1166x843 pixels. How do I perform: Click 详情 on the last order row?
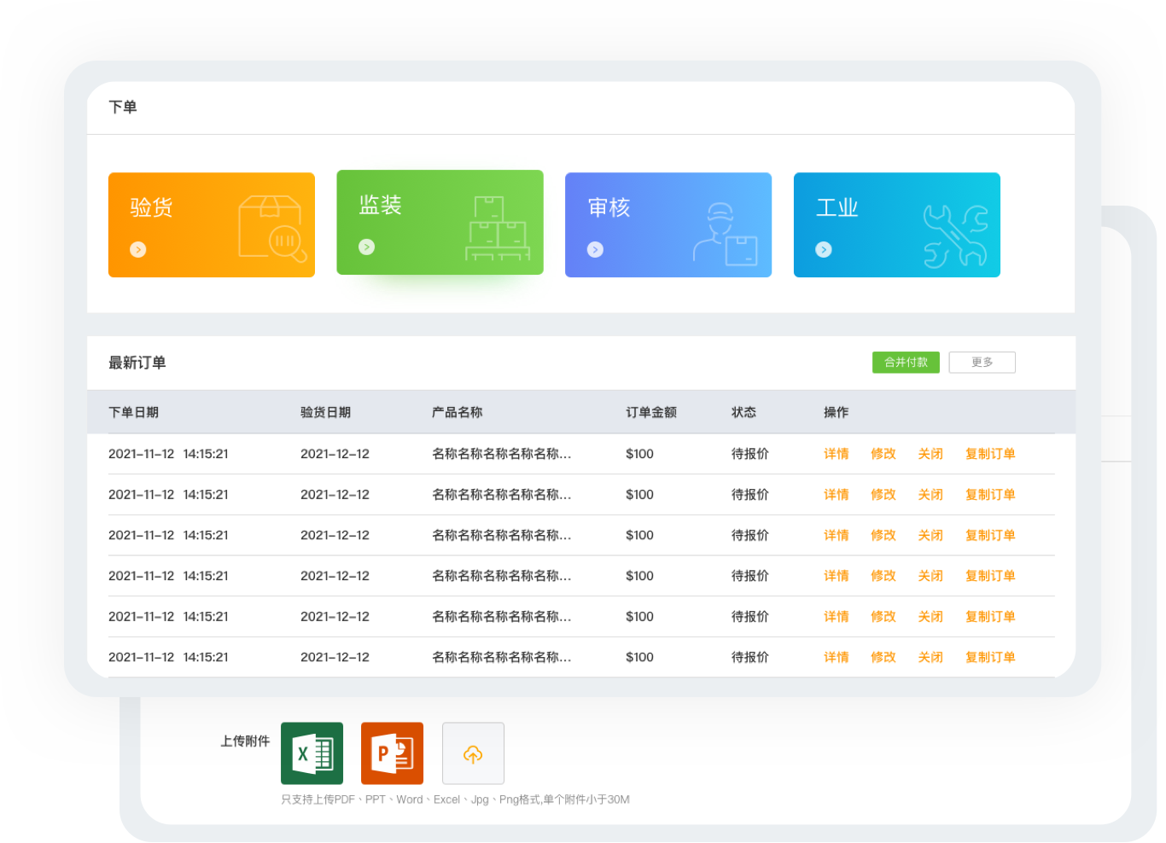click(x=836, y=657)
